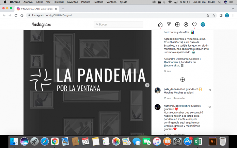Open pabl_donoso's avatar
This screenshot has height=148, width=237.
[x=158, y=91]
